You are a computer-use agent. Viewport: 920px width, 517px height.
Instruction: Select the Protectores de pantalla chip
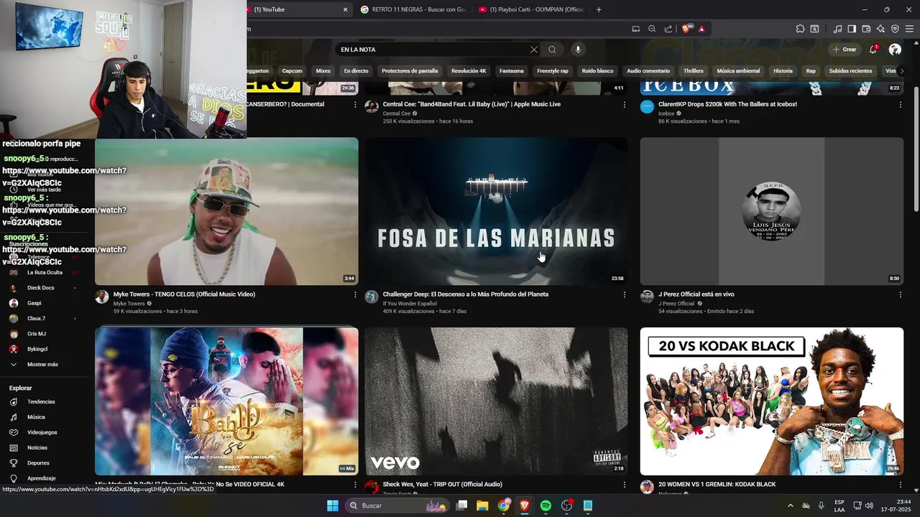point(410,71)
